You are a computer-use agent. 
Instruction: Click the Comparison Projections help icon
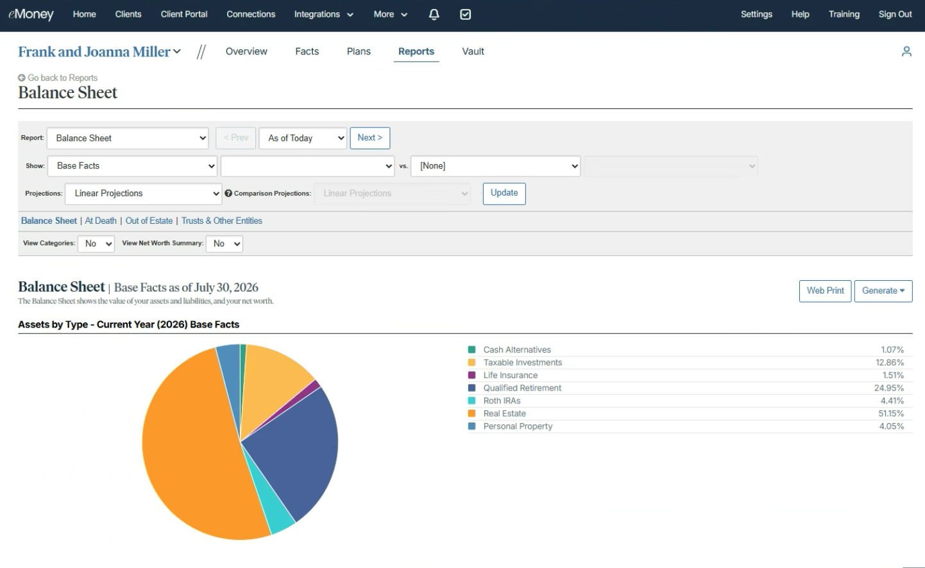pyautogui.click(x=228, y=193)
